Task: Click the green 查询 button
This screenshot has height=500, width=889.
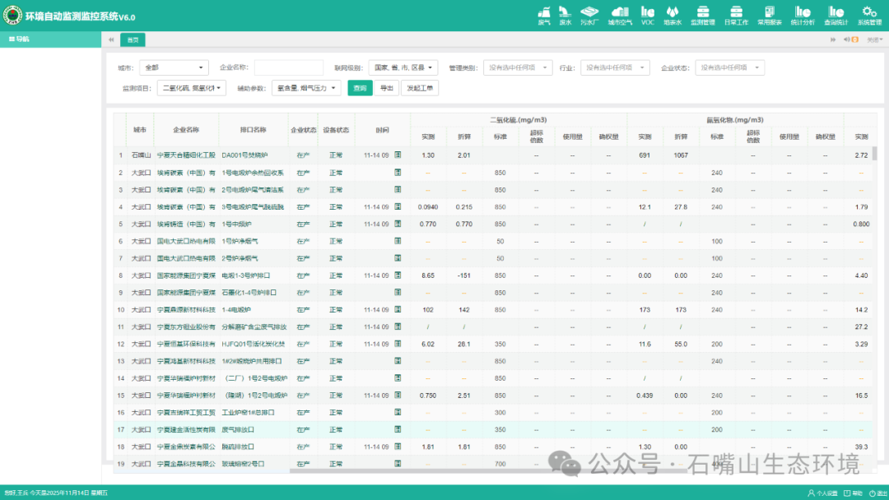Action: point(360,88)
